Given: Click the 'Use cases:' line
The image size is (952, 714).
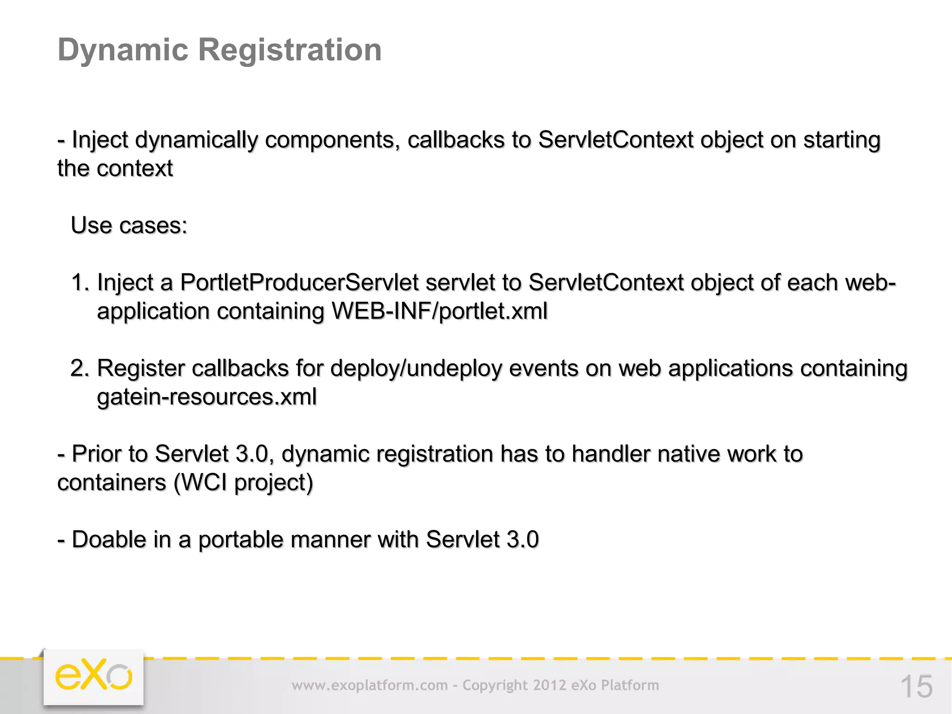Looking at the screenshot, I should pyautogui.click(x=129, y=226).
